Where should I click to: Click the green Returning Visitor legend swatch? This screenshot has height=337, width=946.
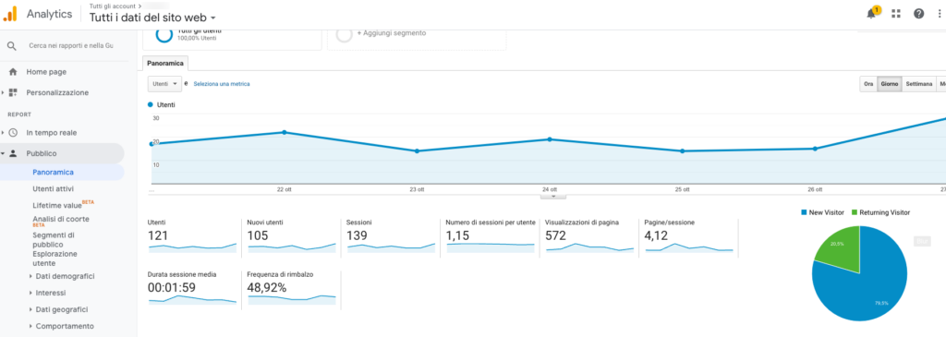tap(855, 212)
